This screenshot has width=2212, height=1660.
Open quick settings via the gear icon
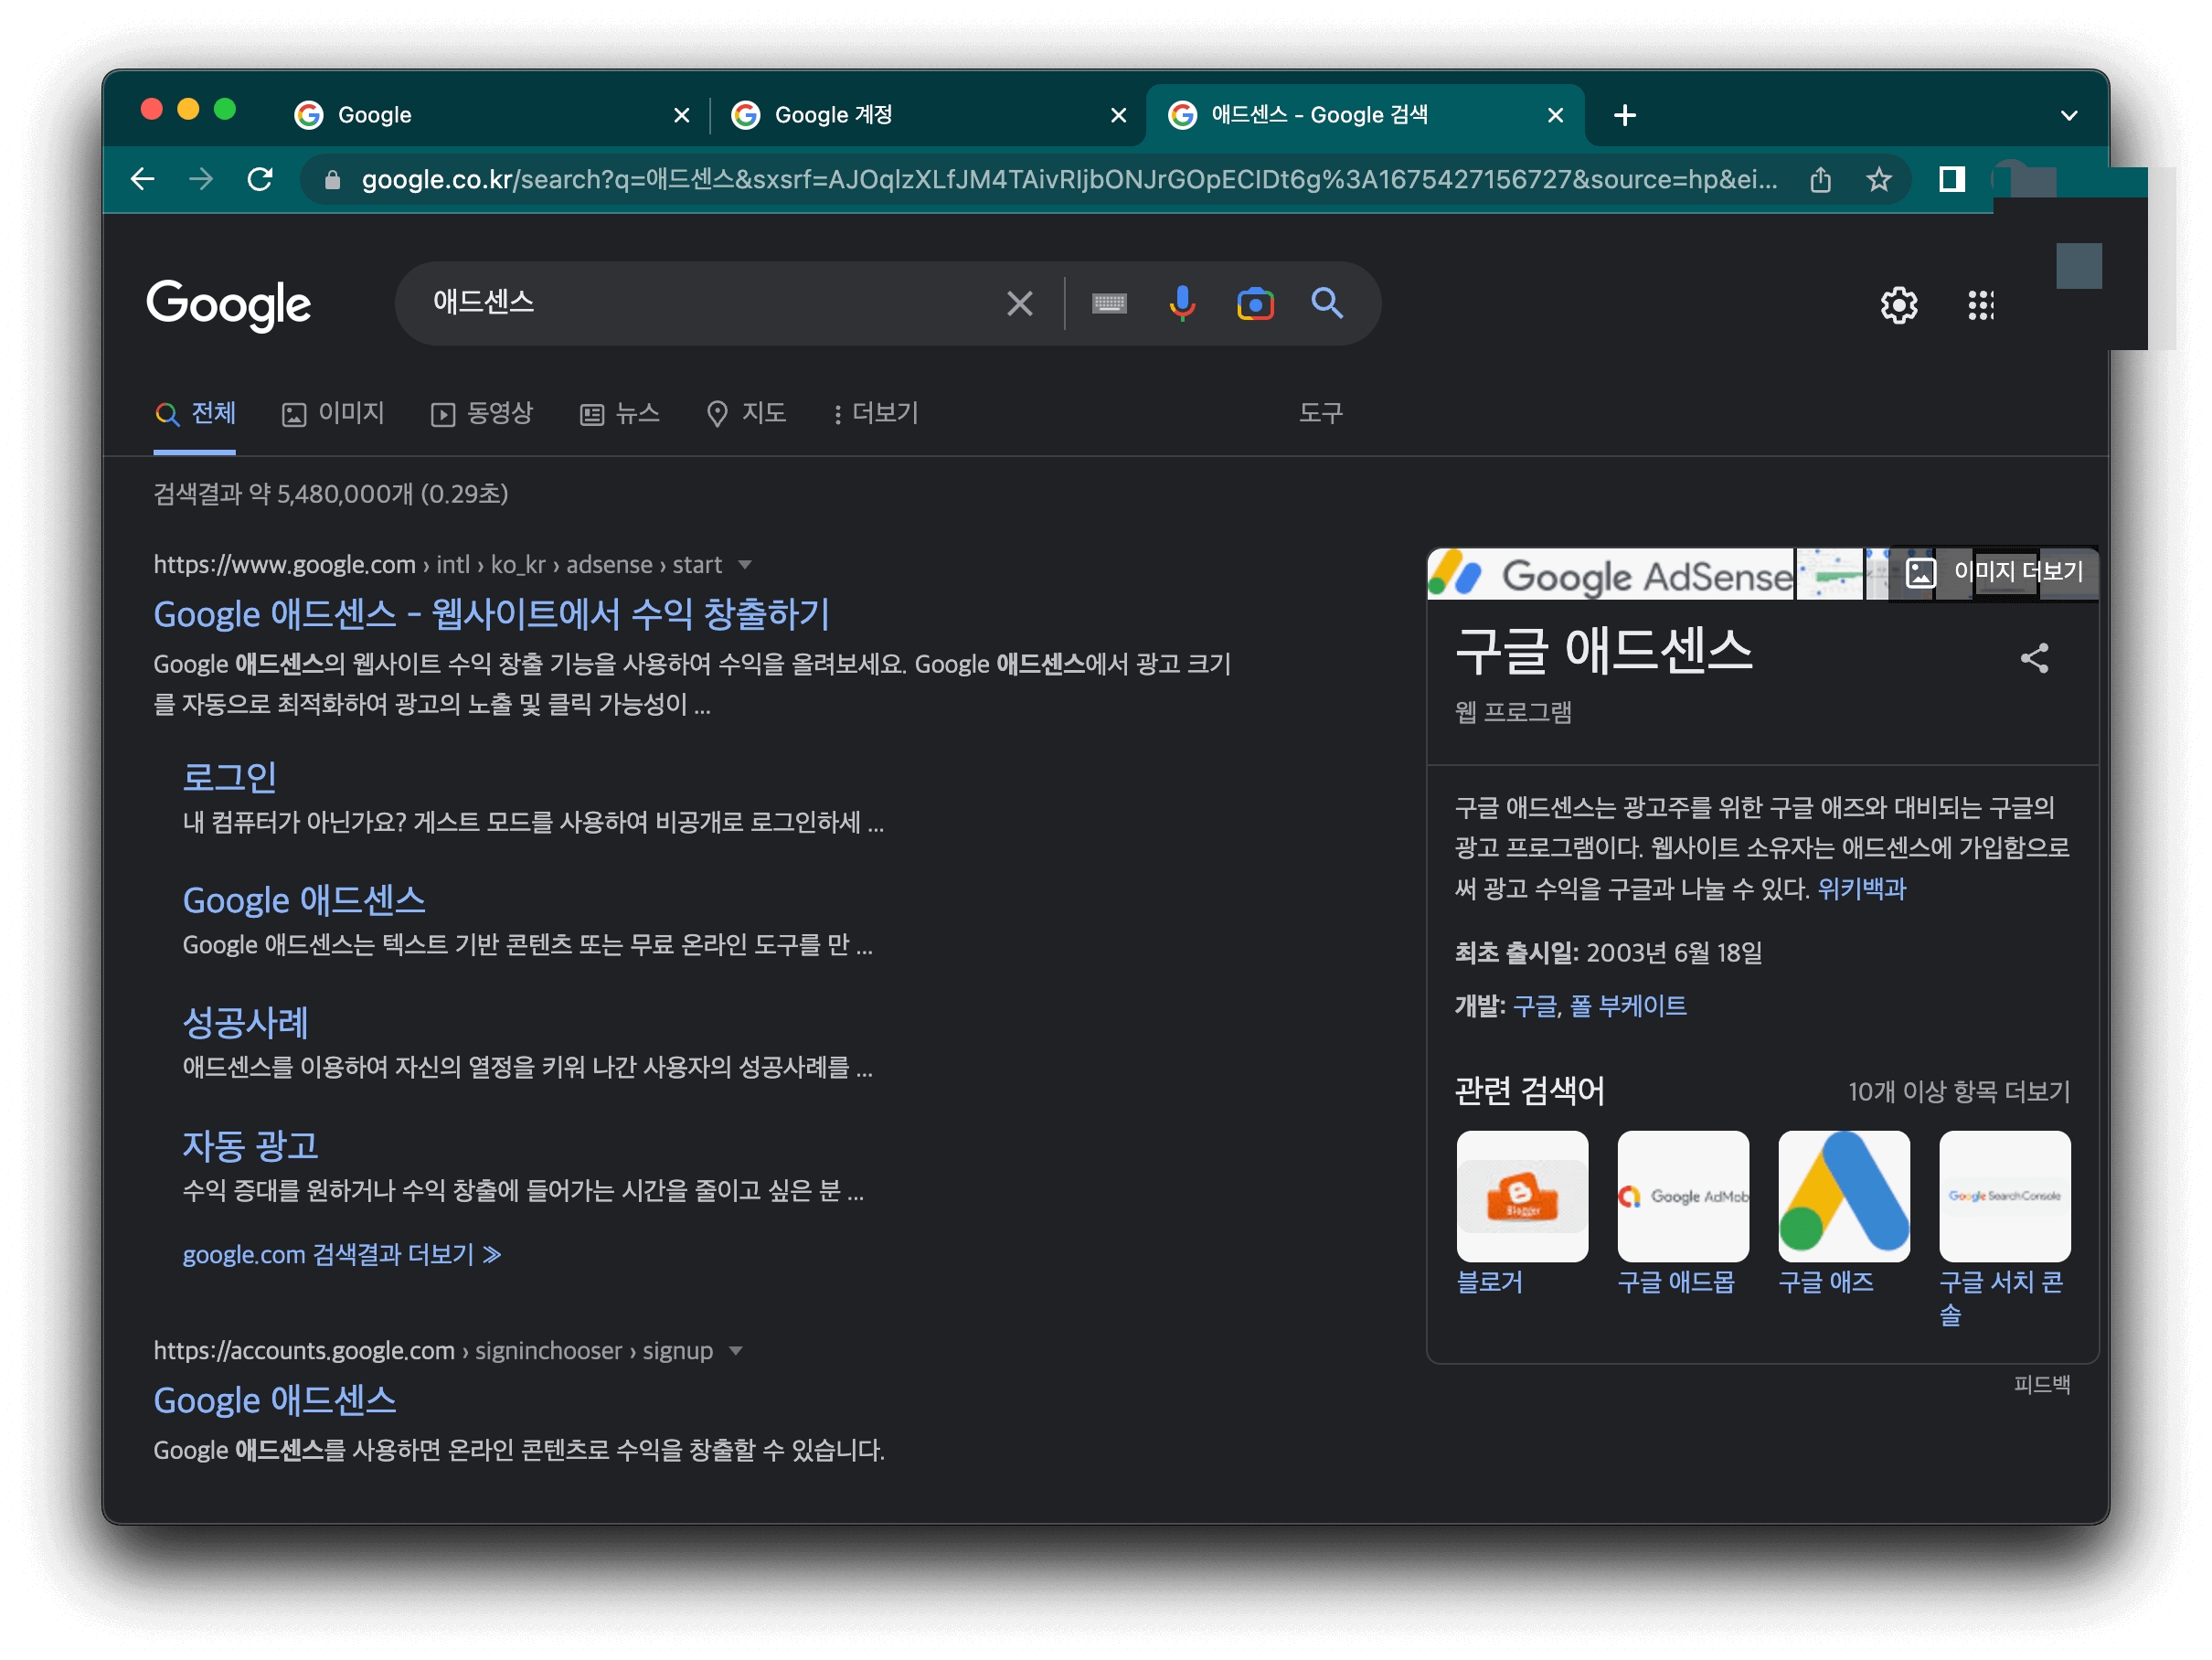click(x=1898, y=306)
